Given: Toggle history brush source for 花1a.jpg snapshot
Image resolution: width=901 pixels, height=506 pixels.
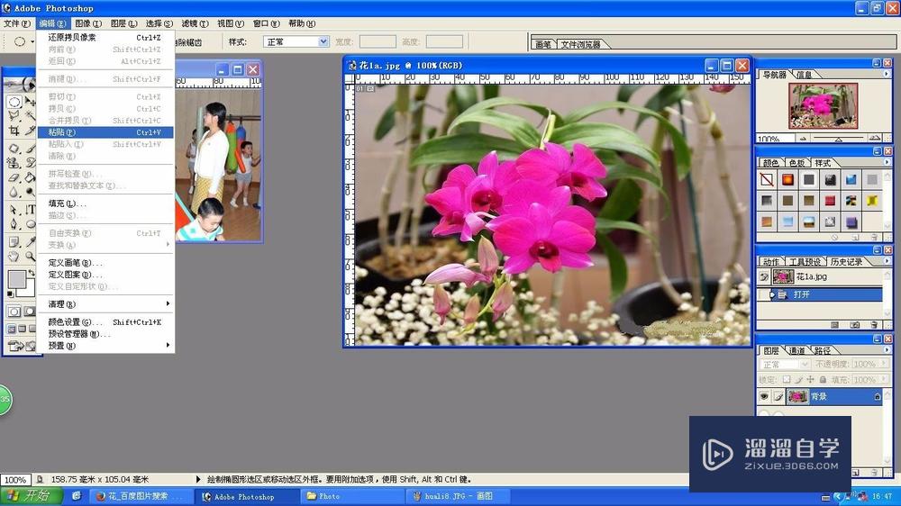Looking at the screenshot, I should 763,276.
